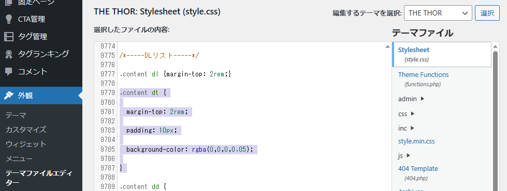Click the margin-top: 2rem; line
Viewport: 507px width, 191px height.
[x=157, y=112]
